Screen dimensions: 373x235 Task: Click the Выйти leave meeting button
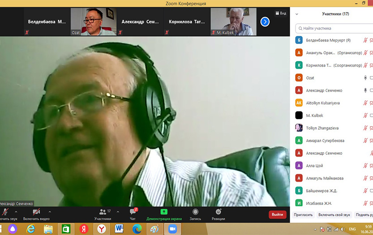(277, 214)
